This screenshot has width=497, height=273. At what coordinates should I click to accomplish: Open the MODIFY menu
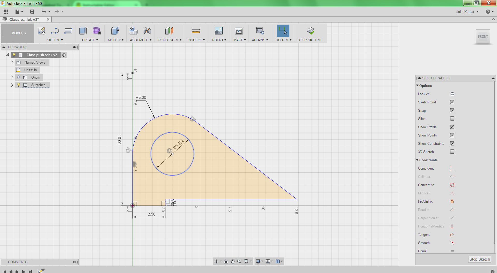point(116,40)
